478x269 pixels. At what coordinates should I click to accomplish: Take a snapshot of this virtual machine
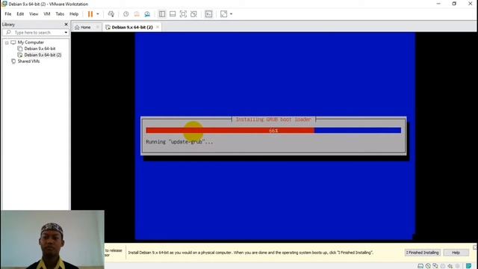(x=126, y=14)
